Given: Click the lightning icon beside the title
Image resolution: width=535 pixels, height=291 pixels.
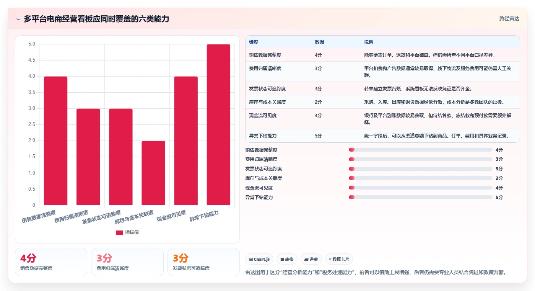Looking at the screenshot, I should pyautogui.click(x=18, y=19).
